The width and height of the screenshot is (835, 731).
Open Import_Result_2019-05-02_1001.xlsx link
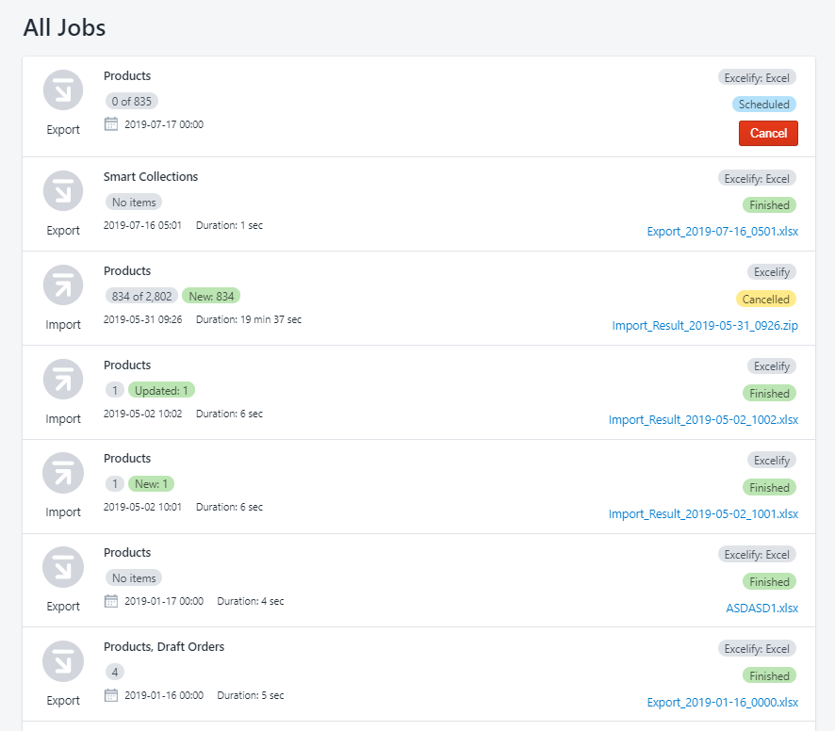703,514
